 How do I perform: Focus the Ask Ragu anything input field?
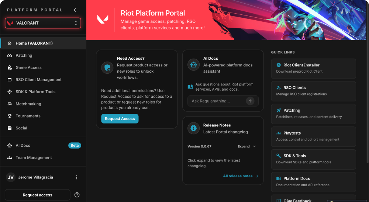click(x=218, y=101)
